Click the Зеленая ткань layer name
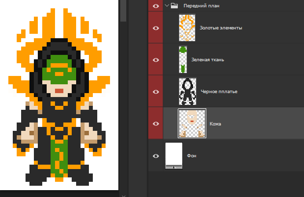The height and width of the screenshot is (197, 304). [x=208, y=60]
